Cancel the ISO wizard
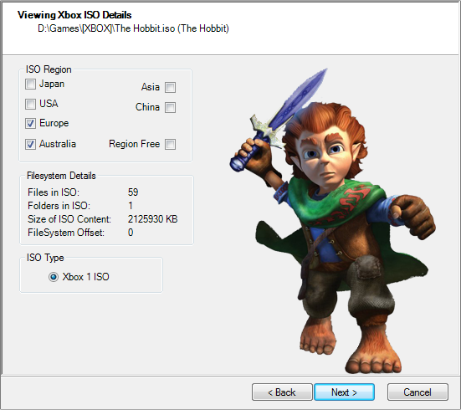The width and height of the screenshot is (461, 410). tap(417, 392)
